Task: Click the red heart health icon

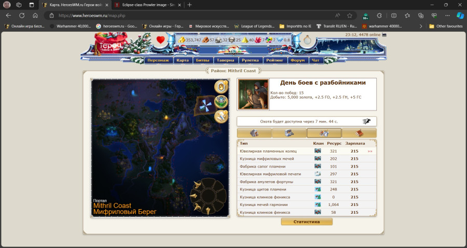Action: (160, 40)
